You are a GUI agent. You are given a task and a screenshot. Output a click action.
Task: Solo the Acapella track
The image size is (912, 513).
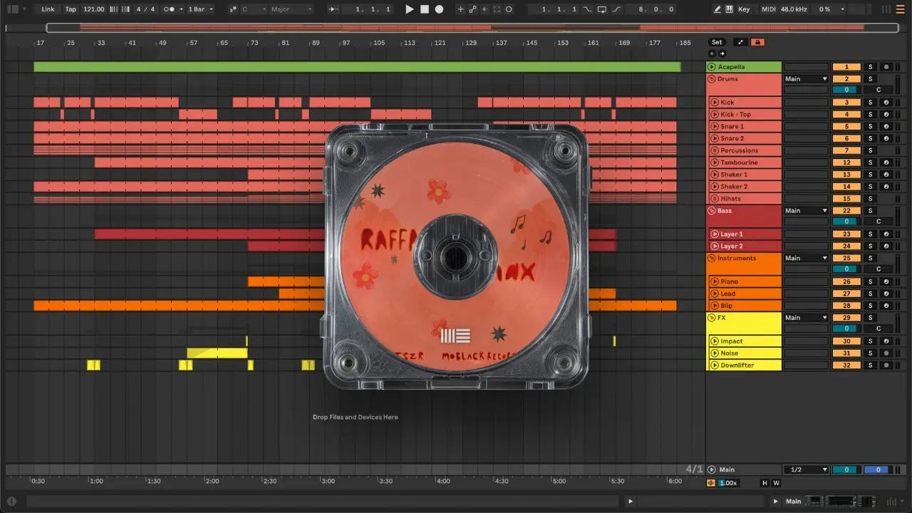870,67
